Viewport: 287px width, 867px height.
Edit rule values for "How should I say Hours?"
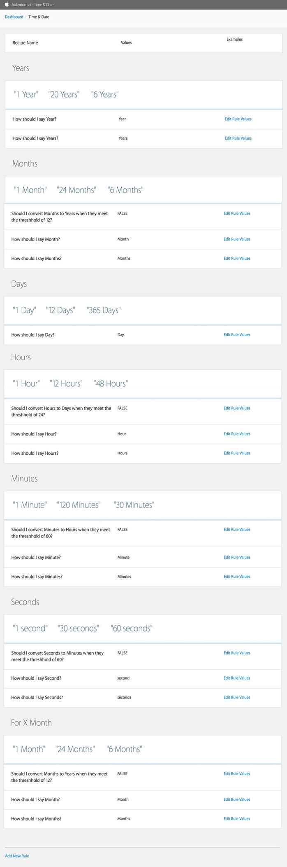tap(237, 453)
